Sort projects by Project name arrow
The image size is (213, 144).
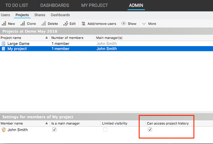46,38
